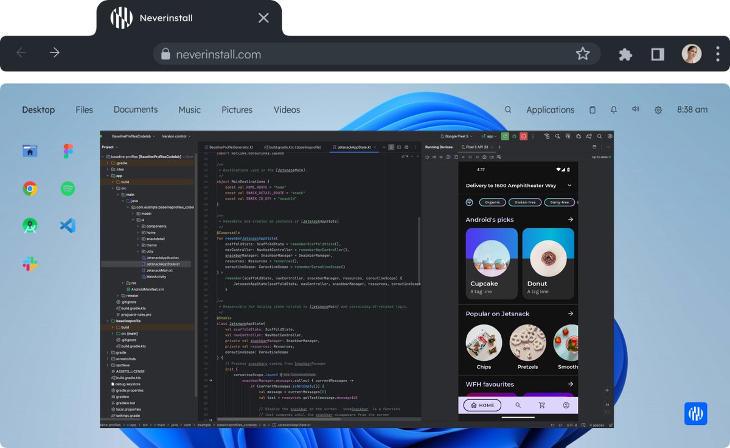Screen dimensions: 730x448
Task: Open Pictures in desktop top menu
Action: [237, 110]
